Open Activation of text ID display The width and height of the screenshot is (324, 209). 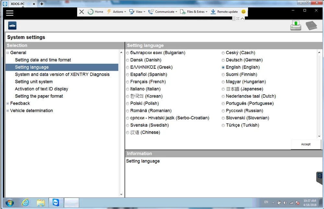tap(41, 89)
